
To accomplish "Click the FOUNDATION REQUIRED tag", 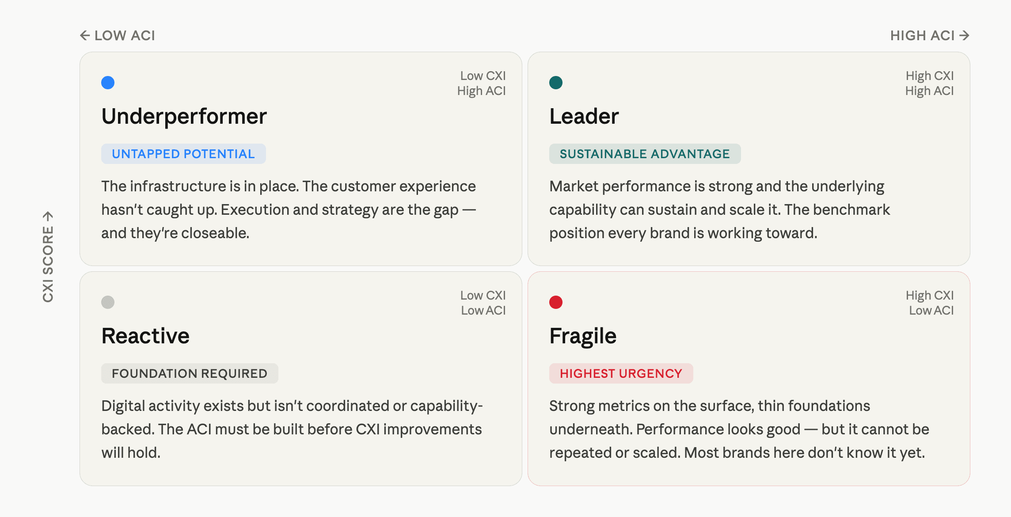I will 190,373.
